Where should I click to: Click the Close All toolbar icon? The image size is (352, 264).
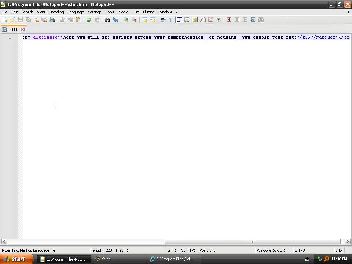(x=44, y=20)
